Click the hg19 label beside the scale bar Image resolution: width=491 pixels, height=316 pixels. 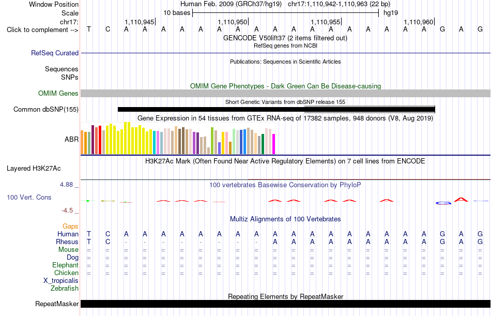[x=391, y=13]
